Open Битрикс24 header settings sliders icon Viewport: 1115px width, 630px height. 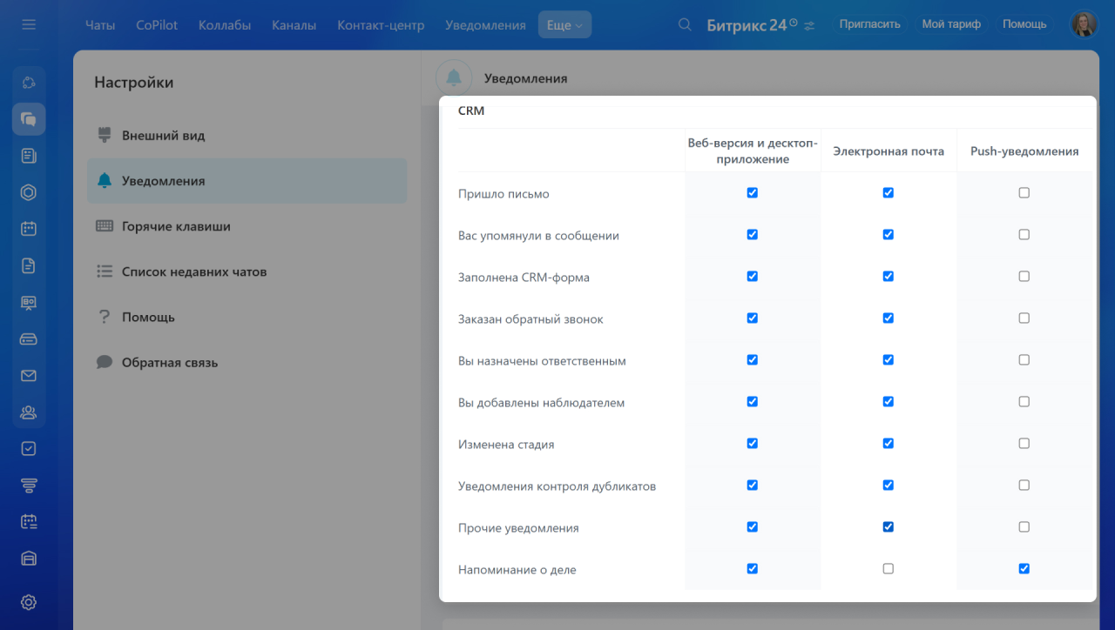[809, 25]
